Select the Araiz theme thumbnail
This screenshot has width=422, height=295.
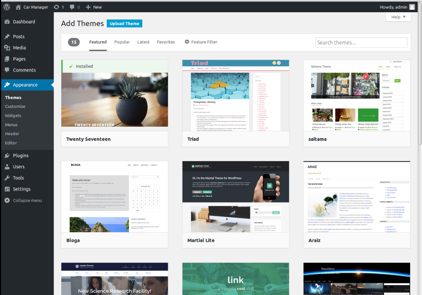[357, 197]
